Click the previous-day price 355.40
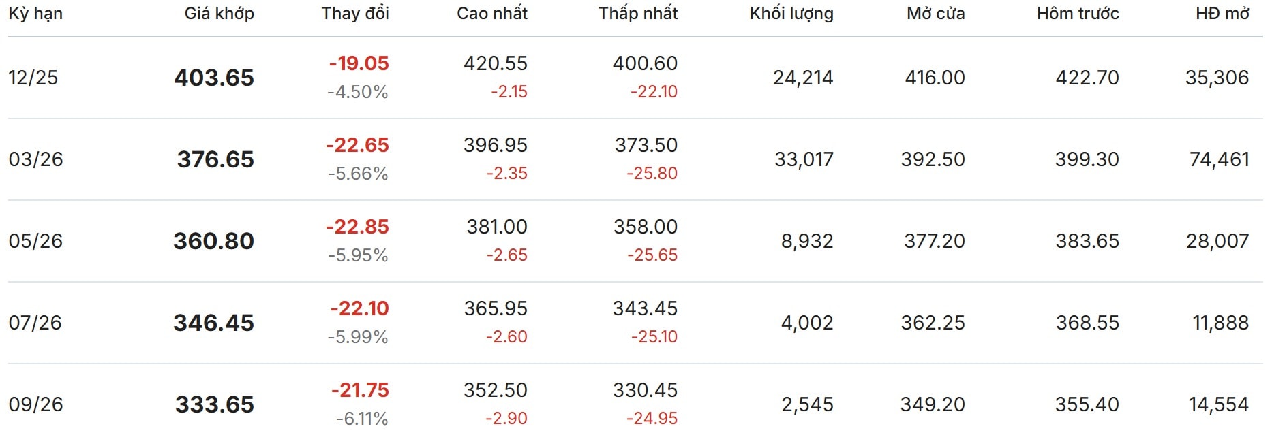The width and height of the screenshot is (1272, 433). (1087, 404)
